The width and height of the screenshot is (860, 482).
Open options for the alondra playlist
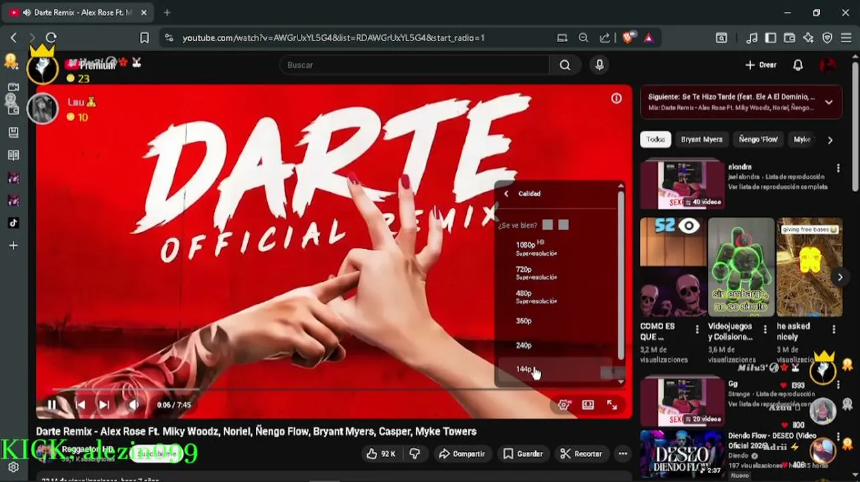(838, 168)
